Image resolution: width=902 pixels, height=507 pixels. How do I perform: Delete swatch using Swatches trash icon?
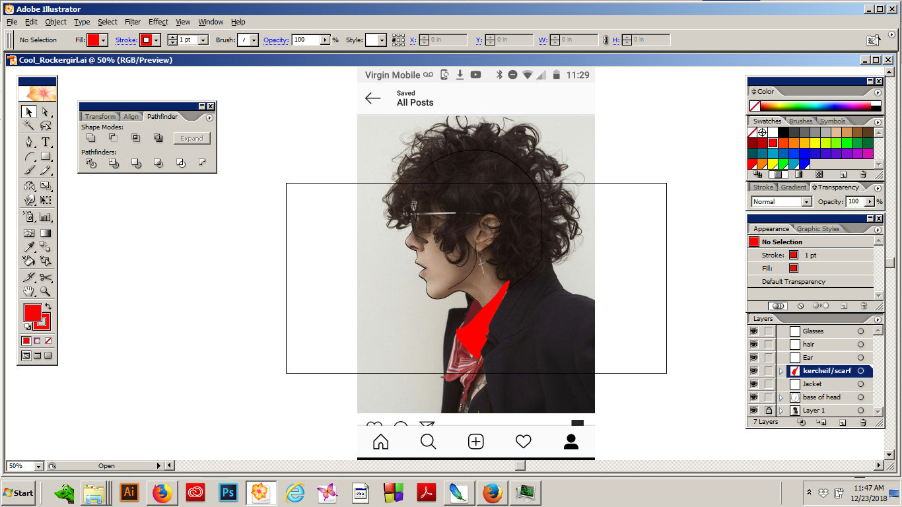[863, 175]
